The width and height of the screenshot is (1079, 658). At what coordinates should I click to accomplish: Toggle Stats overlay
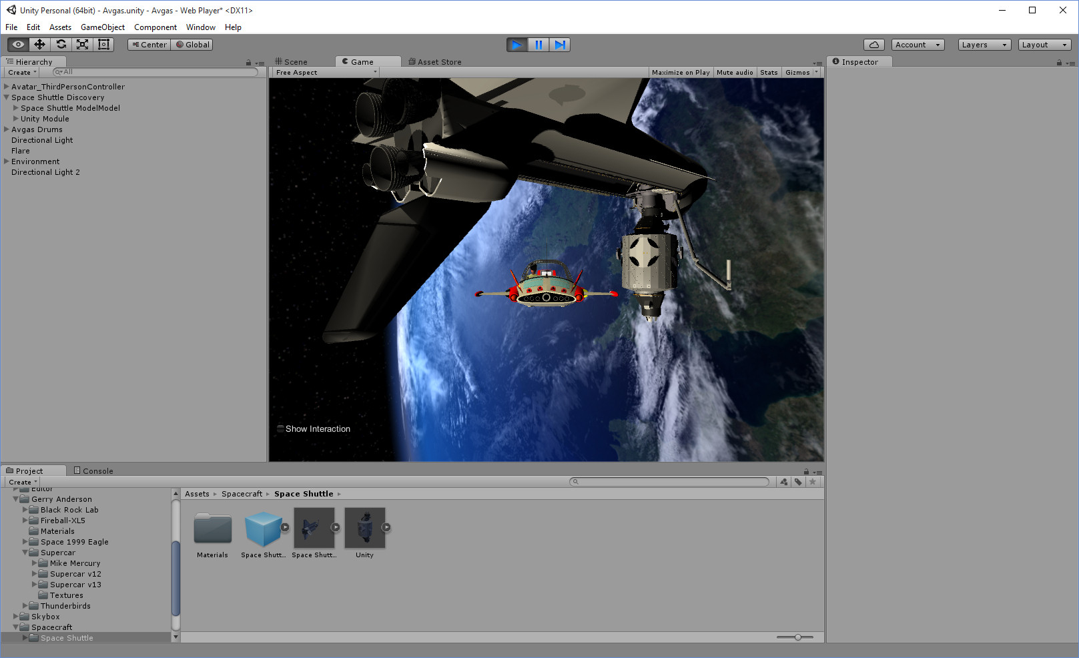(769, 72)
